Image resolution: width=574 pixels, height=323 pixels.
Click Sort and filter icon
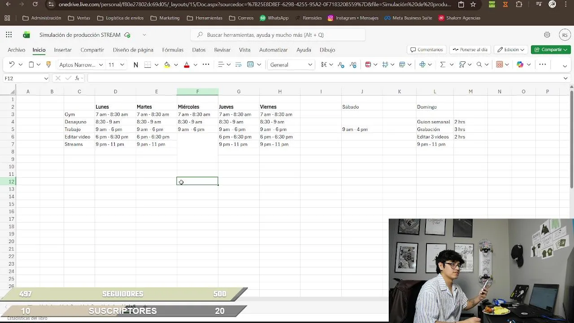click(x=462, y=65)
